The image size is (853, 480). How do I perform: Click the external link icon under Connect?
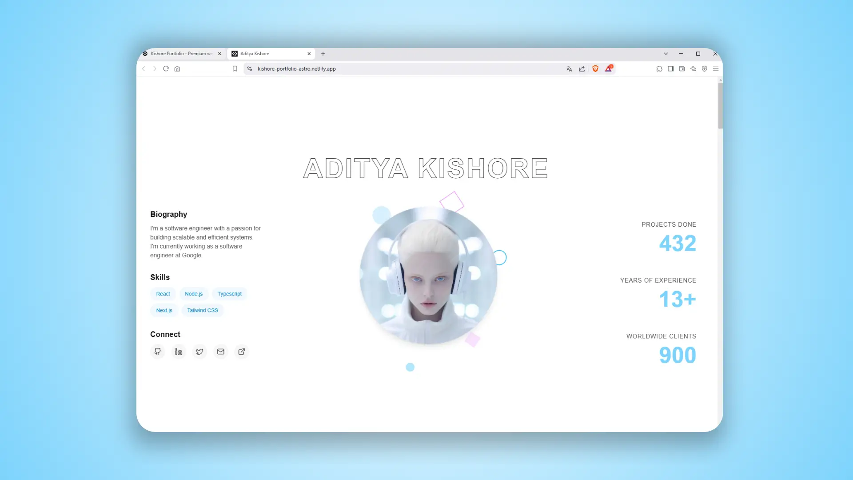pos(242,352)
